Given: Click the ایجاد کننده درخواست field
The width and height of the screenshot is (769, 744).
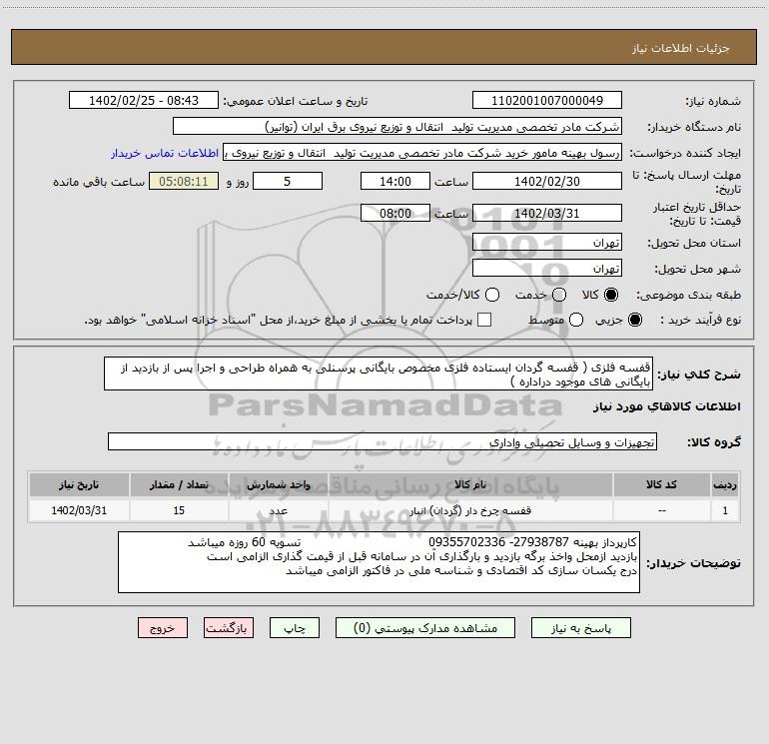Looking at the screenshot, I should (422, 153).
